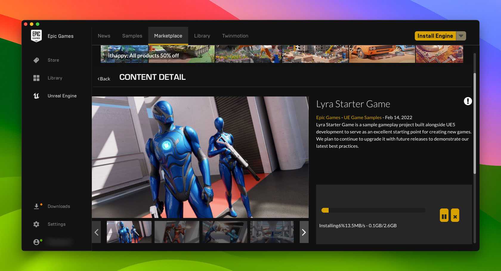Click the user account profile icon
This screenshot has width=501, height=271.
tap(36, 242)
